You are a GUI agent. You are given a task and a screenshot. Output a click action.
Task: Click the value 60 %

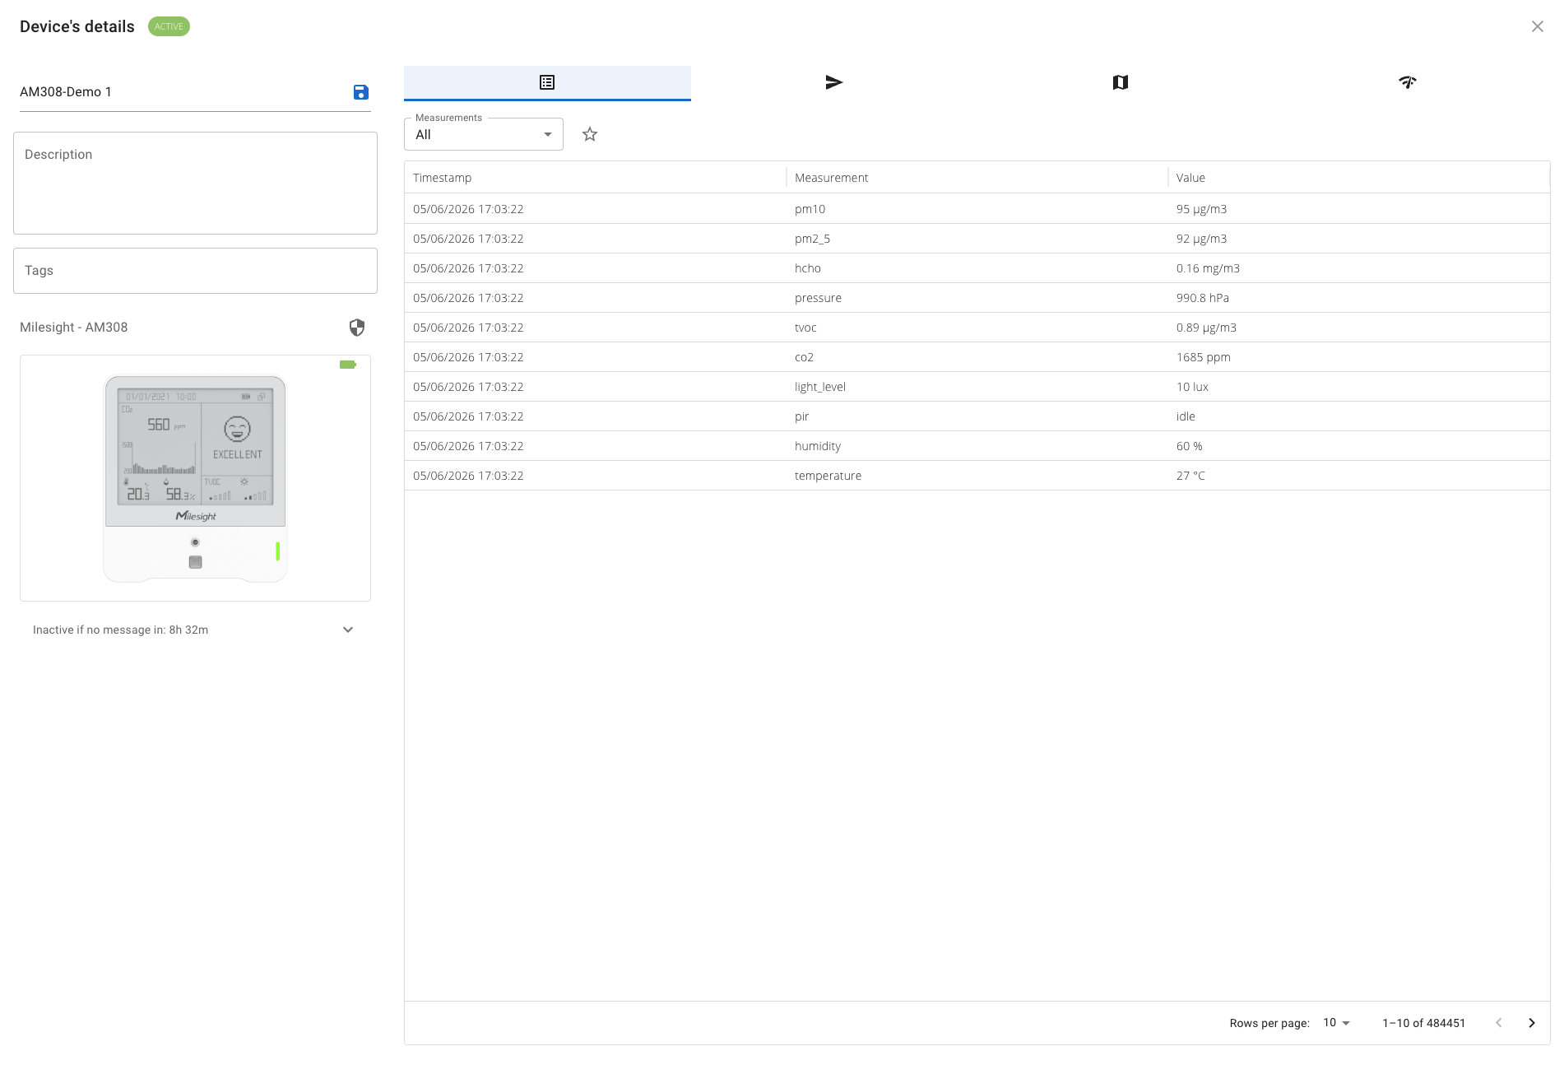(x=1189, y=446)
